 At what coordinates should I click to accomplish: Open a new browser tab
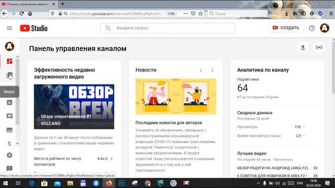click(x=63, y=4)
